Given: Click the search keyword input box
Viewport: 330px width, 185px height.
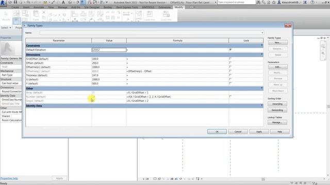Looking at the screenshot, I should [237, 2].
